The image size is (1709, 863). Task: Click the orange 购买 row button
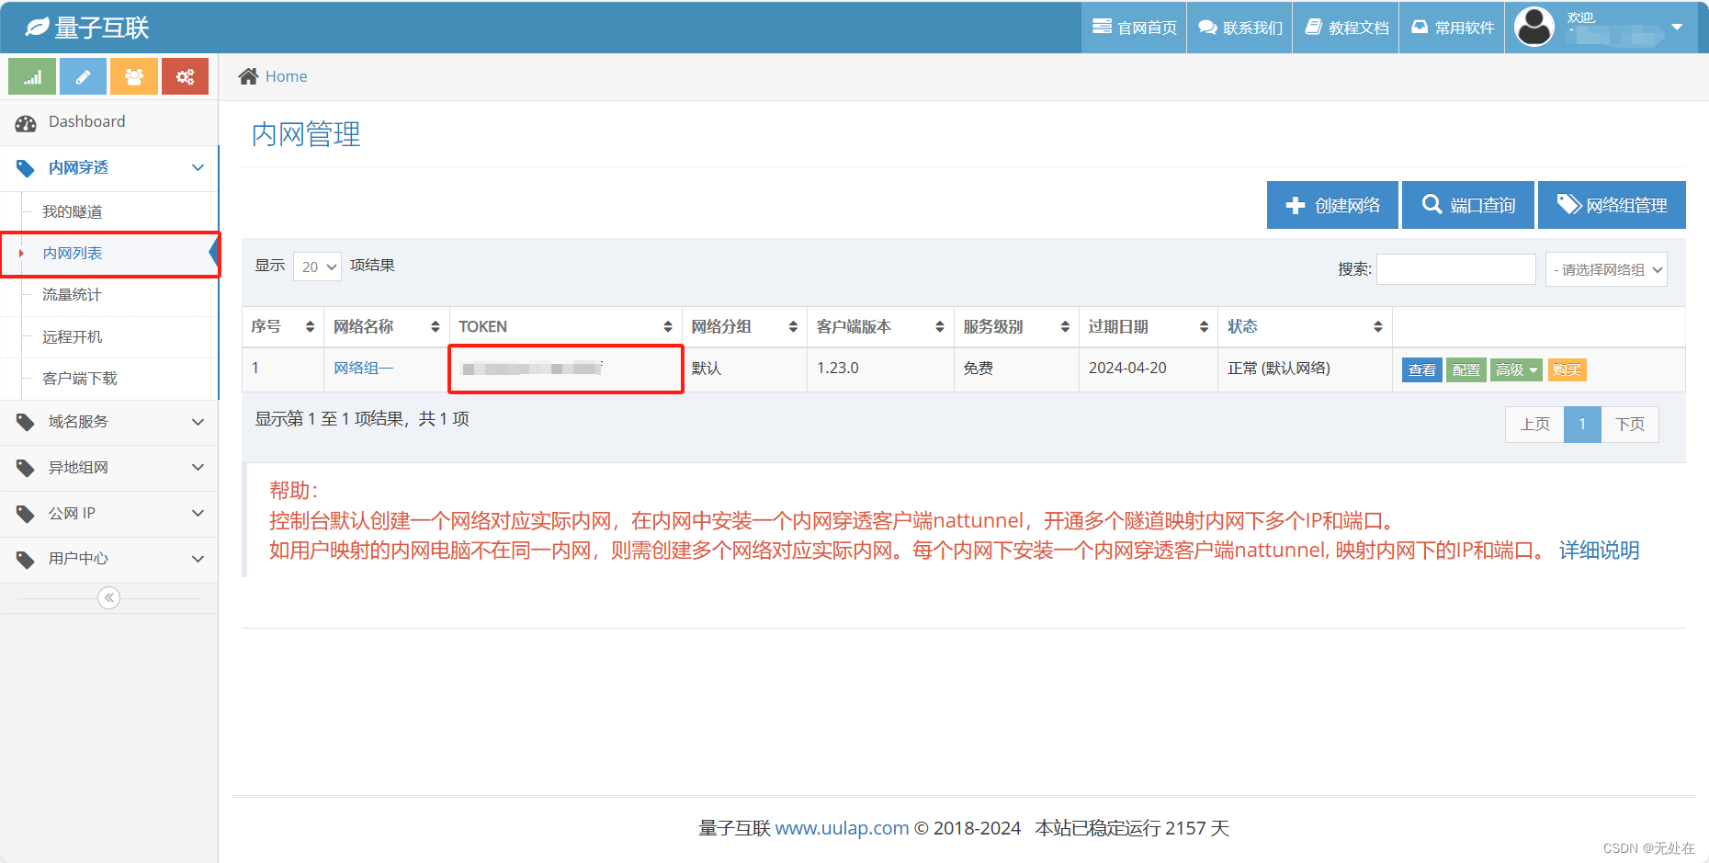pyautogui.click(x=1567, y=369)
